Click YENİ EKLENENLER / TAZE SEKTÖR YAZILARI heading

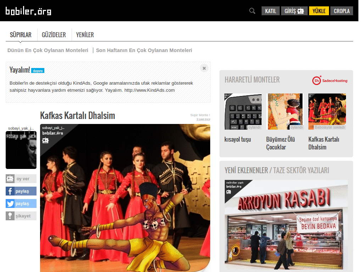tap(277, 170)
